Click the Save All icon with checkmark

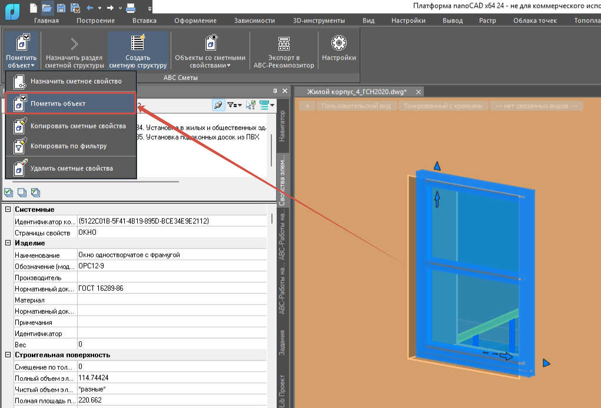point(75,8)
